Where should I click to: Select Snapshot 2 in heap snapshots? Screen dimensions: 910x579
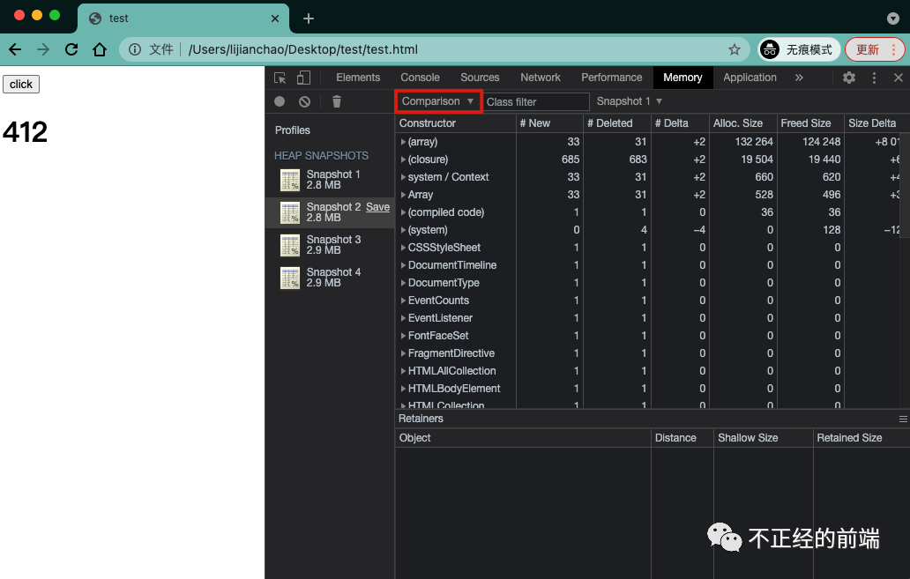point(330,212)
